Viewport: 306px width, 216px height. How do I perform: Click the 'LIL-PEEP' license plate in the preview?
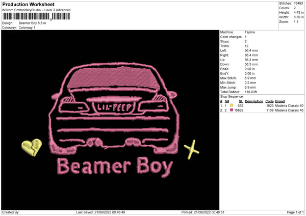pyautogui.click(x=114, y=107)
